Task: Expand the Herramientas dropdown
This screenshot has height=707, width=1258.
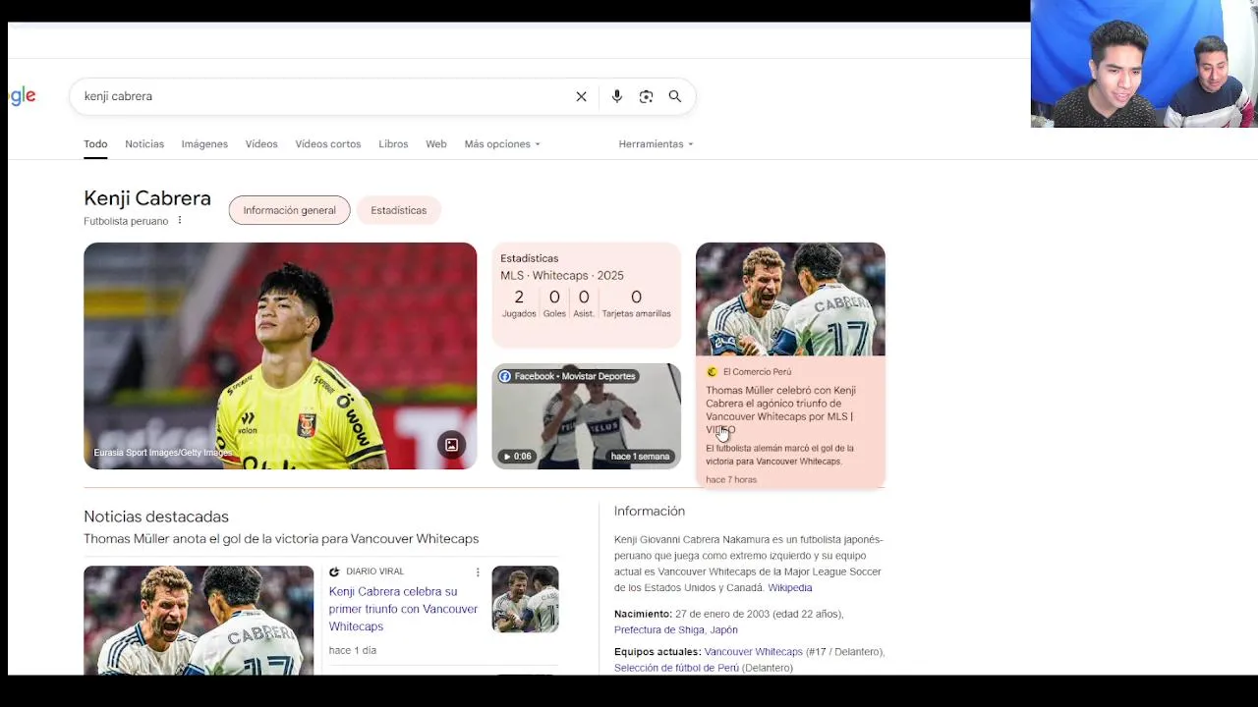Action: 656,144
